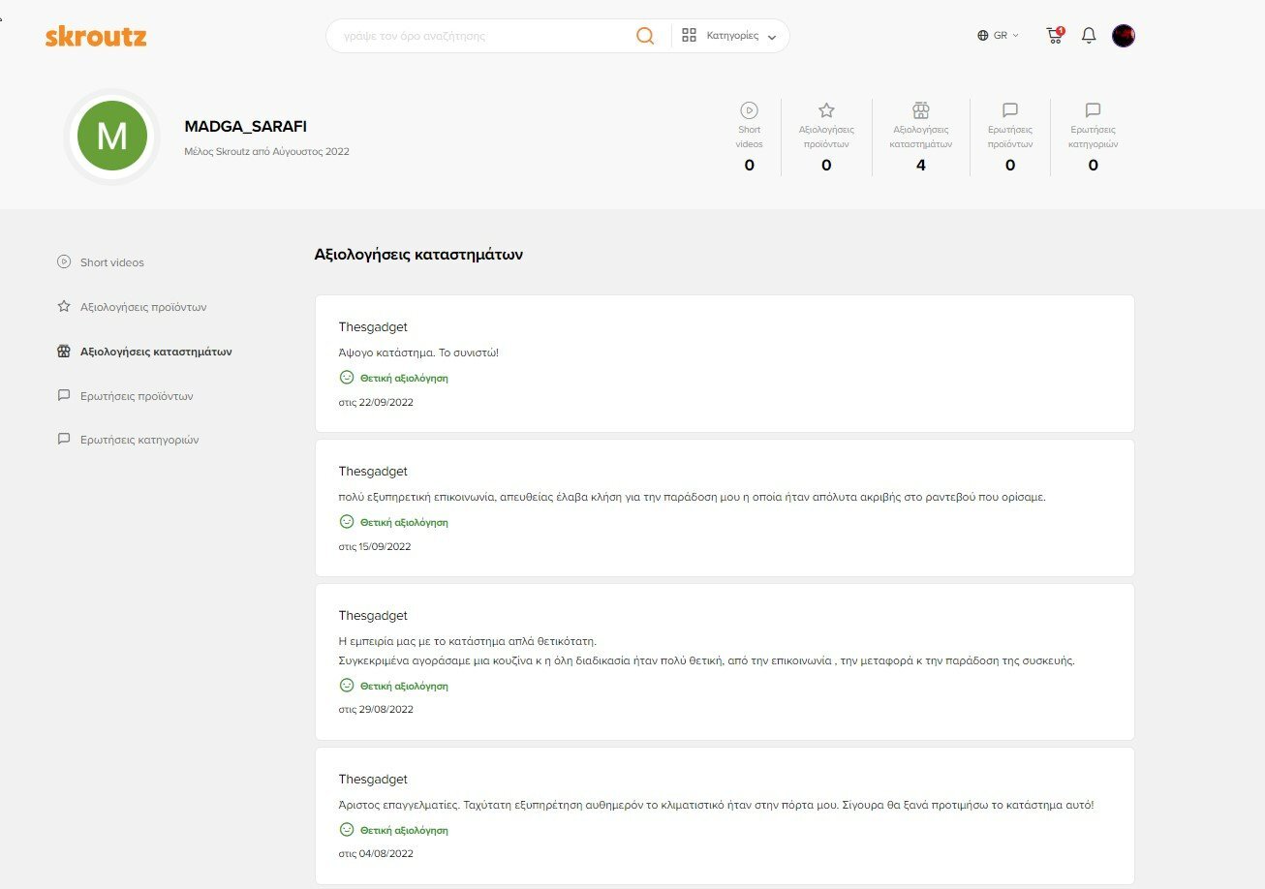Expand the Κατηγορίες dropdown chevron

point(772,37)
